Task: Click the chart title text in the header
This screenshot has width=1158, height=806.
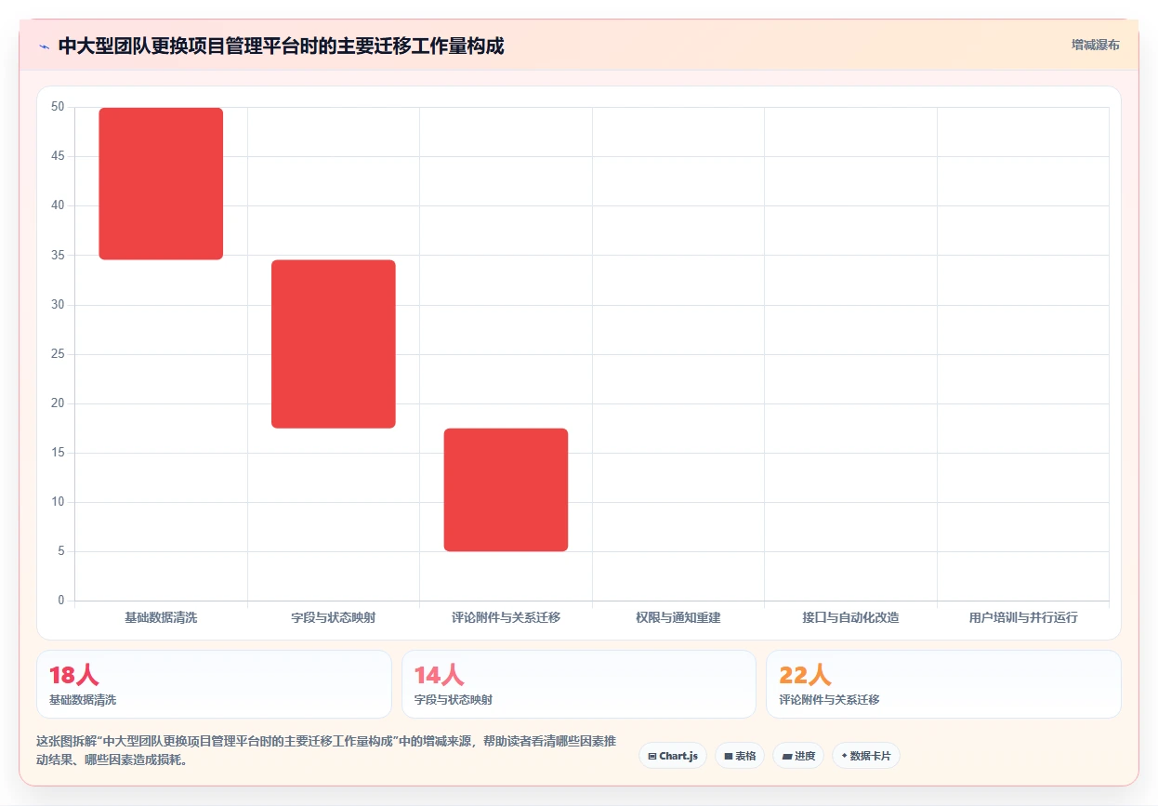Action: [x=281, y=46]
